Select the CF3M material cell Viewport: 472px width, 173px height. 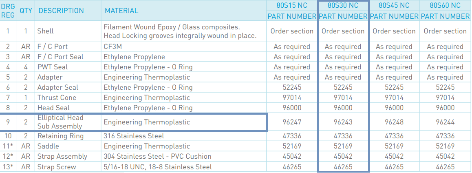pos(113,47)
